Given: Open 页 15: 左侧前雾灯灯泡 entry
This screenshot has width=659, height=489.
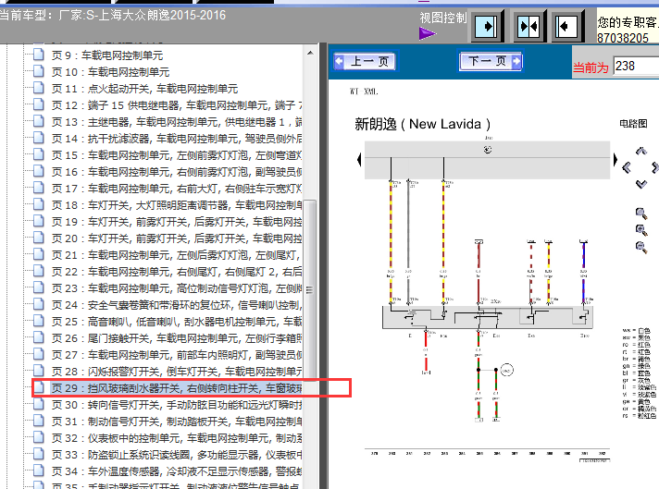Looking at the screenshot, I should [x=177, y=155].
